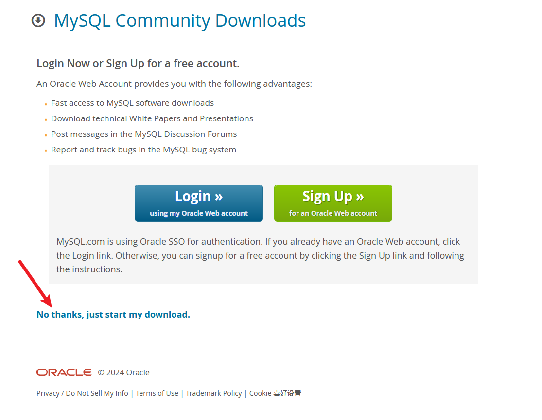542x420 pixels.
Task: Click the blue Login button
Action: [x=199, y=203]
